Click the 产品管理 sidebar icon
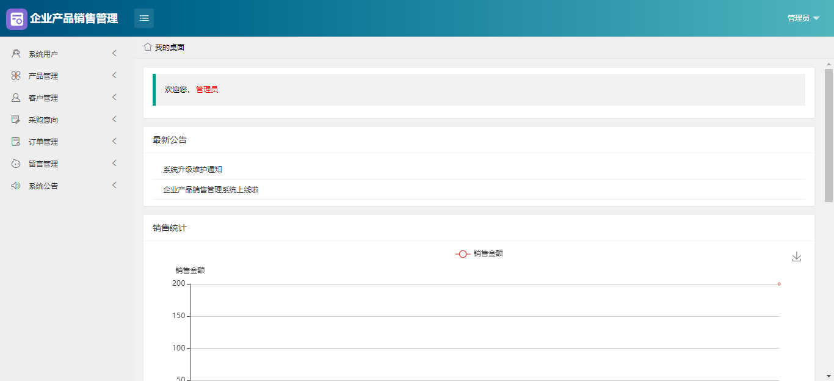This screenshot has height=381, width=834. [x=16, y=76]
